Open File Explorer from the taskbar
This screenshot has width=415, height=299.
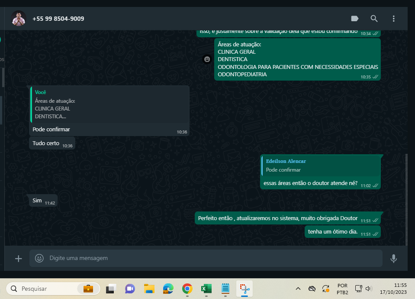(149, 289)
